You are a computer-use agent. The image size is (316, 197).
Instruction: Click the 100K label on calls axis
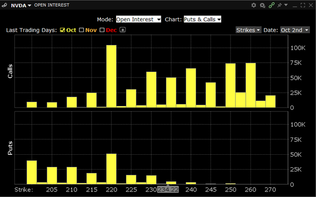[x=298, y=48]
